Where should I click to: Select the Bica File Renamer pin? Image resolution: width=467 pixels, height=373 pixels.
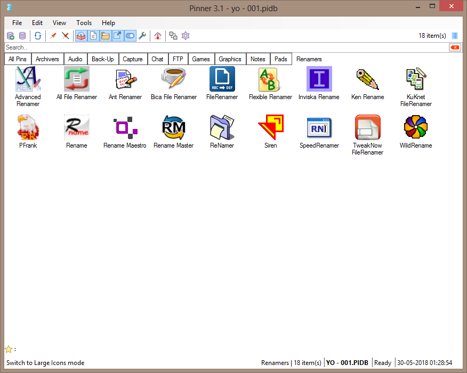pyautogui.click(x=174, y=83)
